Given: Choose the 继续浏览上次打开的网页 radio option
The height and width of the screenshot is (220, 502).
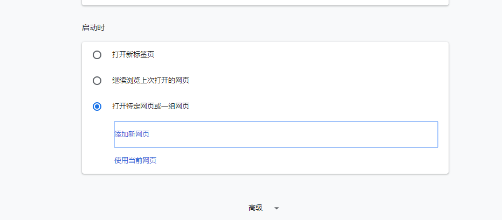Looking at the screenshot, I should (x=97, y=81).
